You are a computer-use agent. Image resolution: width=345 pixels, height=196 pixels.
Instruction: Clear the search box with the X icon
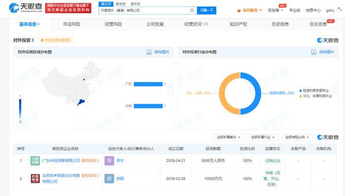[x=192, y=10]
